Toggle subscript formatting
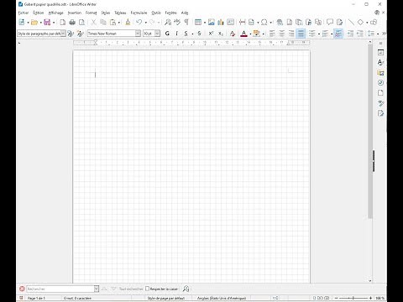 point(221,34)
